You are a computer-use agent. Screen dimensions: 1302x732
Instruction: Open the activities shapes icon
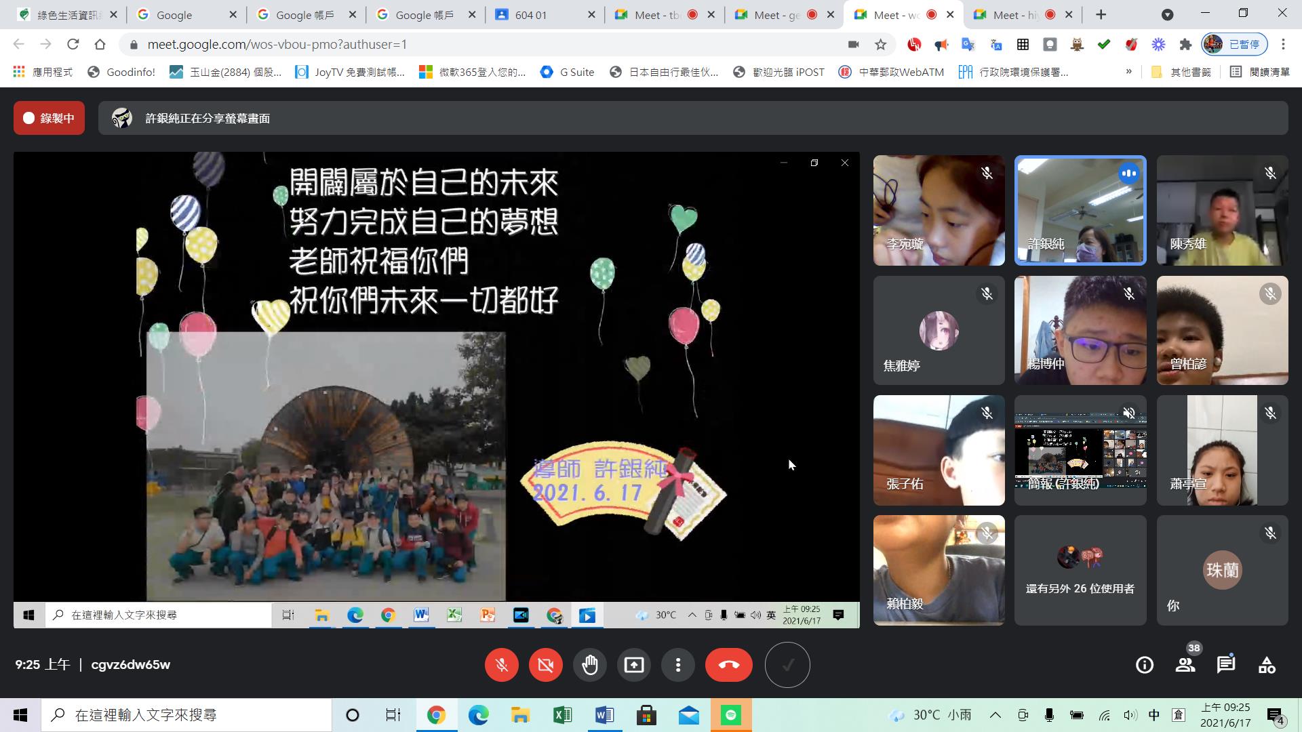click(1267, 665)
